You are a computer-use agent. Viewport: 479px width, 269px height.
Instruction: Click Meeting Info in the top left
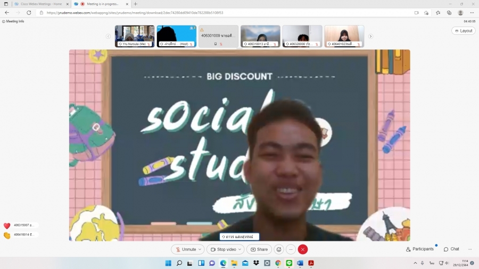click(x=13, y=21)
